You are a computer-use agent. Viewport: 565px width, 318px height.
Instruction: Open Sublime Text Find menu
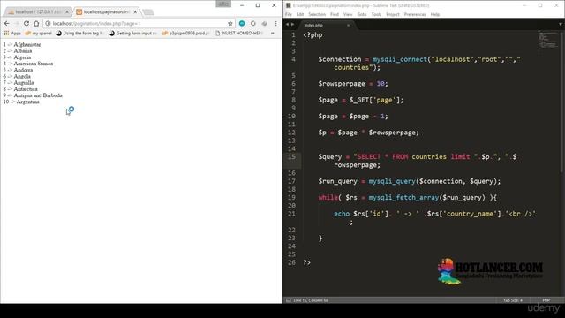tap(335, 14)
